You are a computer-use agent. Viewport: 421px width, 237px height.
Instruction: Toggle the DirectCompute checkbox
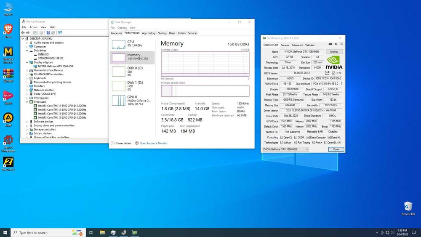click(308, 137)
